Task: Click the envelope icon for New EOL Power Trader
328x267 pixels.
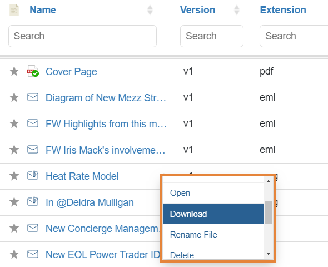Action: click(x=33, y=254)
